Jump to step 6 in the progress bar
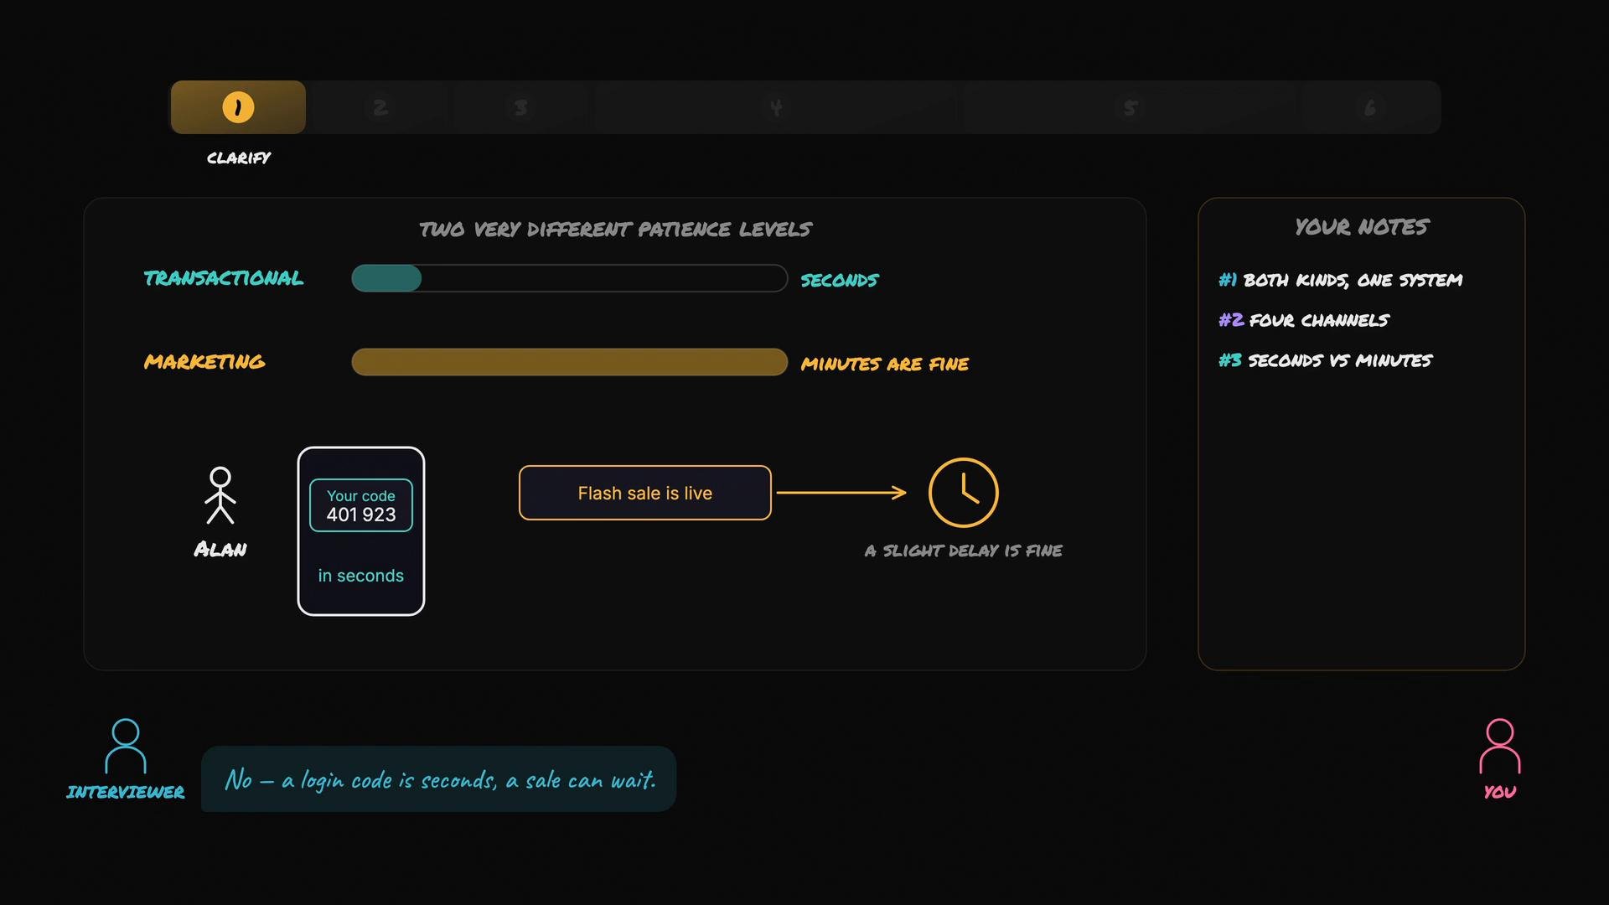 tap(1370, 107)
